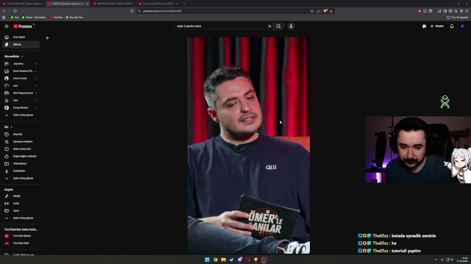Open the bookmarks bar apps grid
This screenshot has height=264, width=471.
pos(4,17)
